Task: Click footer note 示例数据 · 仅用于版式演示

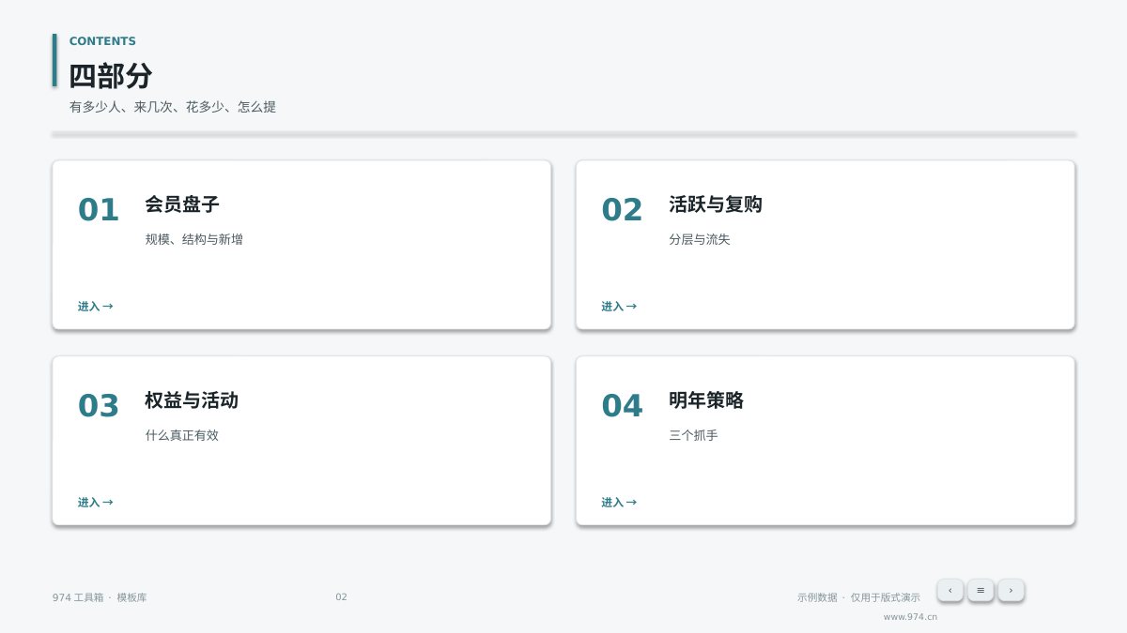Action: [858, 597]
